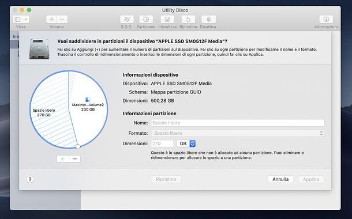
Task: Click the Utility Disco window title
Action: click(x=175, y=10)
